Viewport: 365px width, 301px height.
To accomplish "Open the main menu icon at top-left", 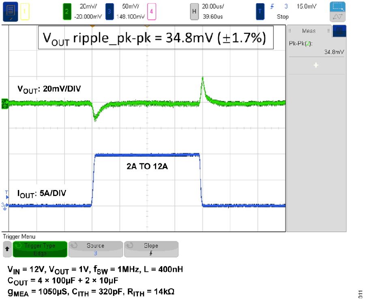I will click(x=10, y=12).
